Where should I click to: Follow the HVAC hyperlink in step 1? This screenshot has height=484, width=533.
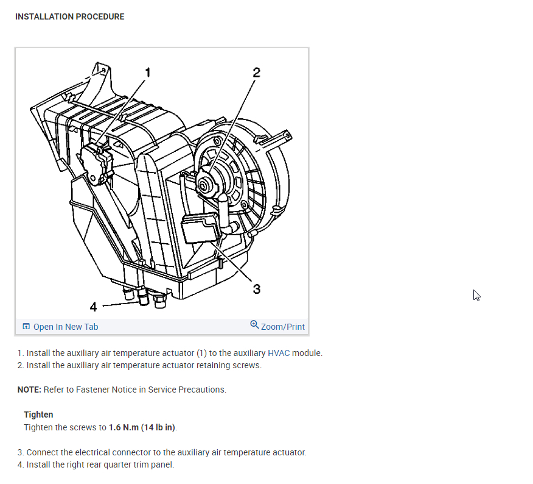[x=279, y=353]
